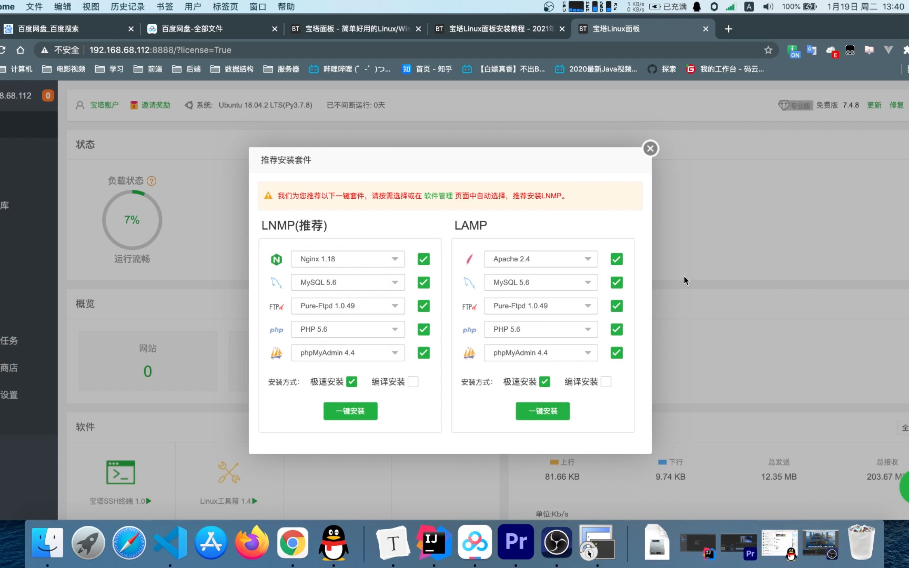
Task: Click the not-secure warning icon
Action: [x=44, y=50]
